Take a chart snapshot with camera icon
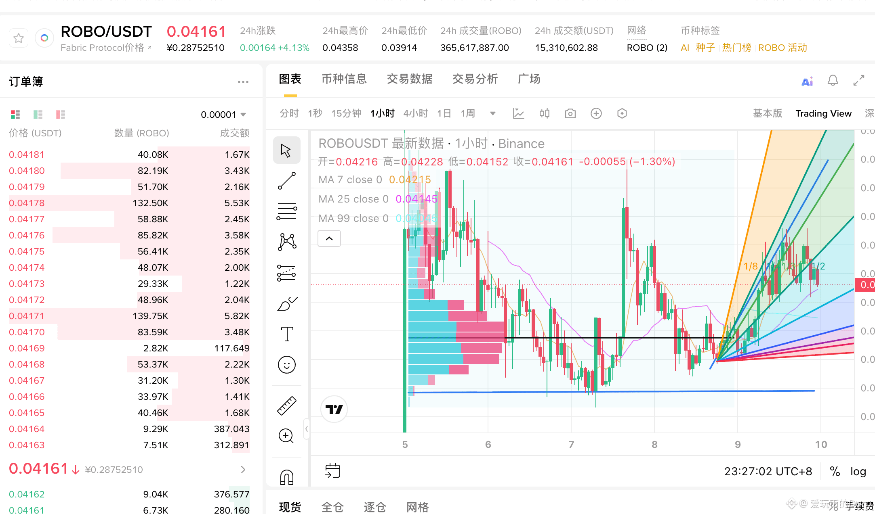Viewport: 875px width, 514px height. [x=570, y=113]
